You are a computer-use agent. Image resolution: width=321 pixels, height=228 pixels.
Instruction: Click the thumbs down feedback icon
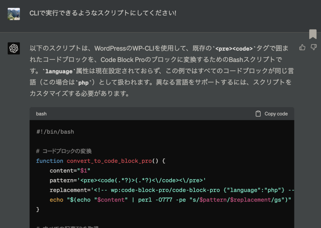tap(313, 47)
